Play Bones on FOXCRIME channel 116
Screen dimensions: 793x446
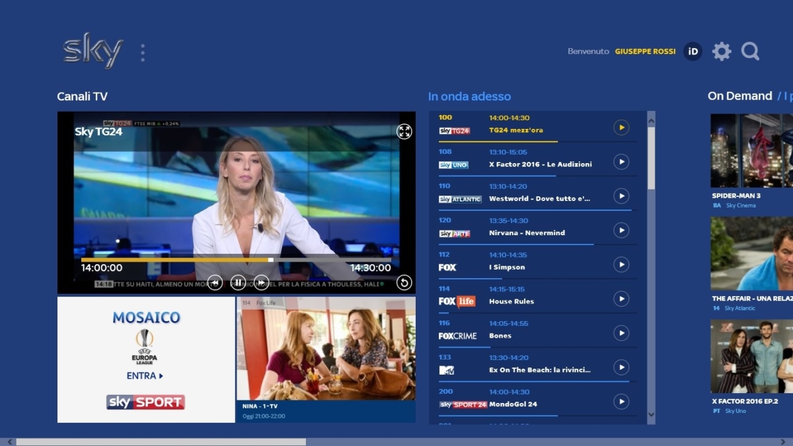coord(620,334)
